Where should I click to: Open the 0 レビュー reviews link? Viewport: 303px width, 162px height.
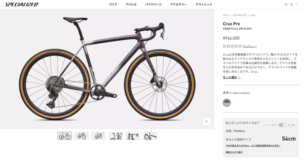(250, 46)
